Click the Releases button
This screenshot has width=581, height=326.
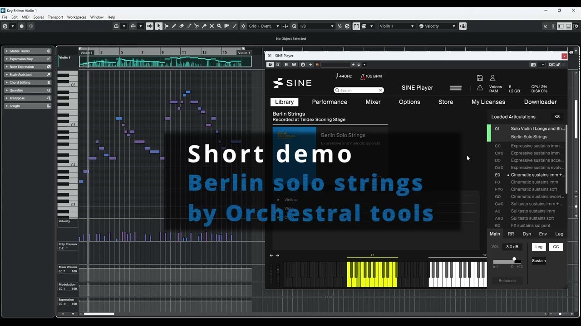(507, 281)
